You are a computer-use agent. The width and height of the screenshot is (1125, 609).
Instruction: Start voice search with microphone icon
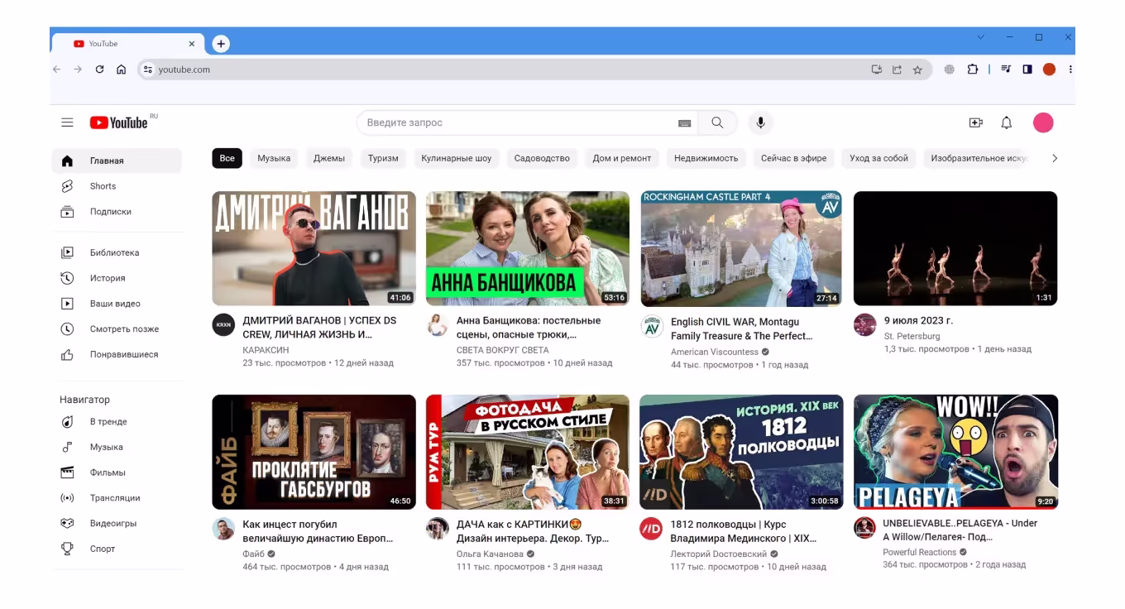pos(760,122)
